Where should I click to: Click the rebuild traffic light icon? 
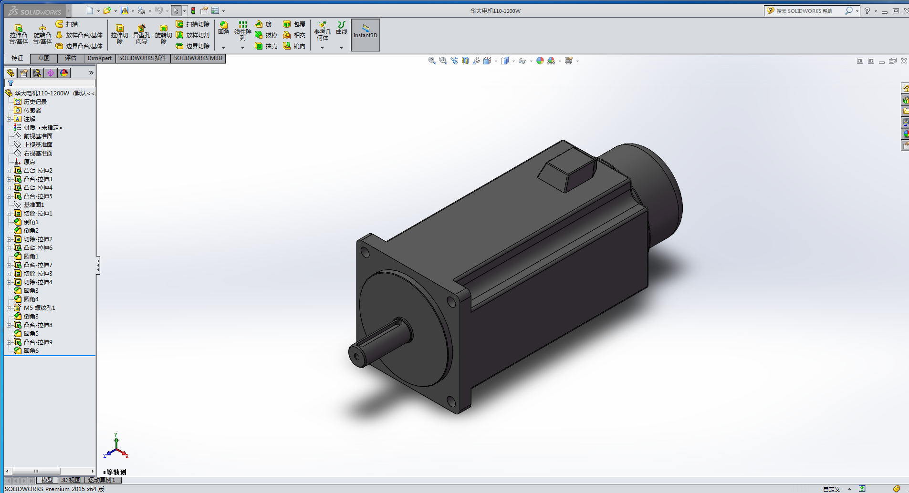pos(193,10)
